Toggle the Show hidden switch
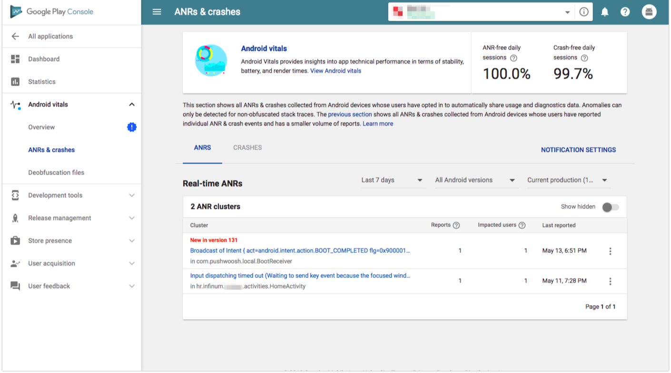This screenshot has height=373, width=671. click(x=610, y=207)
